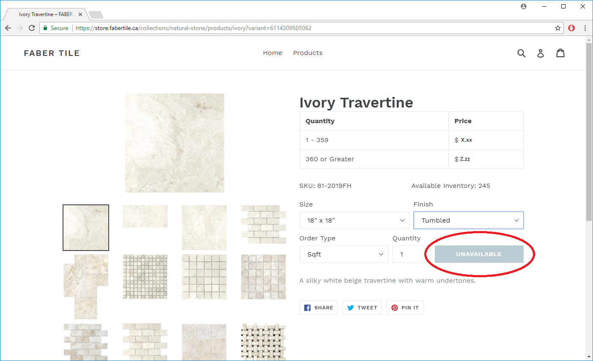Select the mixed-size pattern tile thumbnail

click(86, 287)
